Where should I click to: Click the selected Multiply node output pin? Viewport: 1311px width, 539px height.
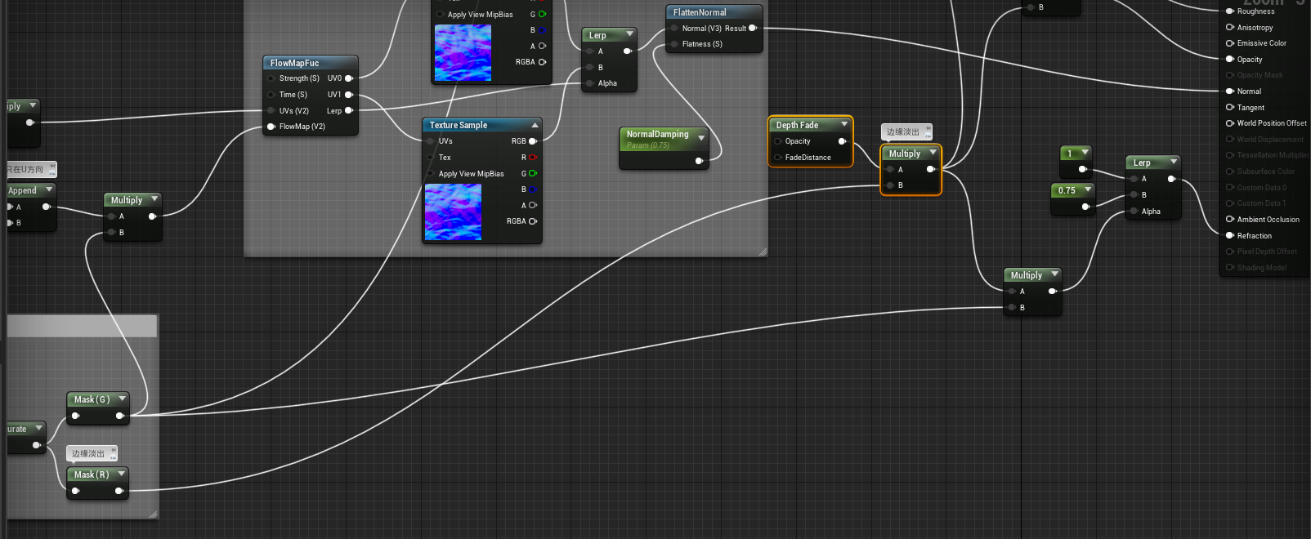point(930,169)
